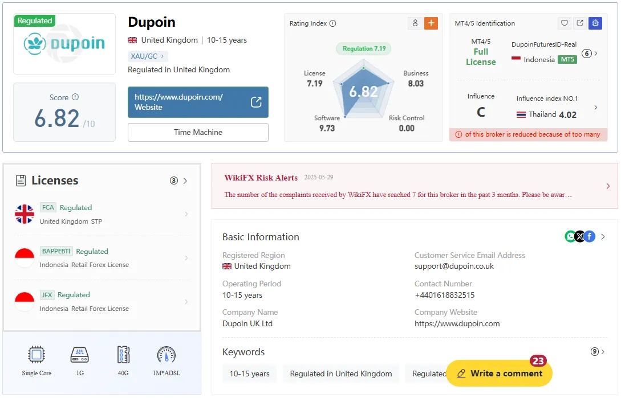The image size is (621, 398).
Task: Click the Write a comment button
Action: 500,373
